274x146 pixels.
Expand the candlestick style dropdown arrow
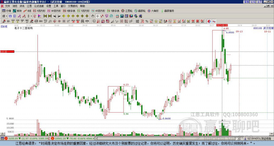(x=31, y=16)
